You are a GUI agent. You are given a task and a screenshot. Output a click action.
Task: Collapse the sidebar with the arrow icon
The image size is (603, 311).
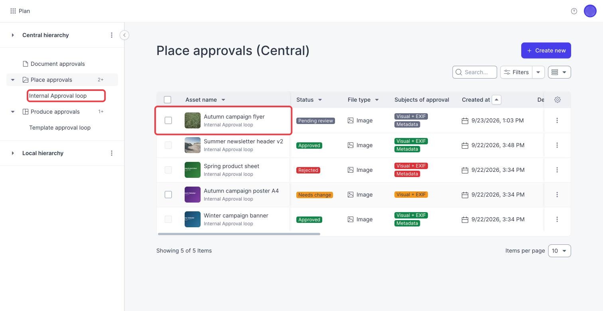point(124,35)
